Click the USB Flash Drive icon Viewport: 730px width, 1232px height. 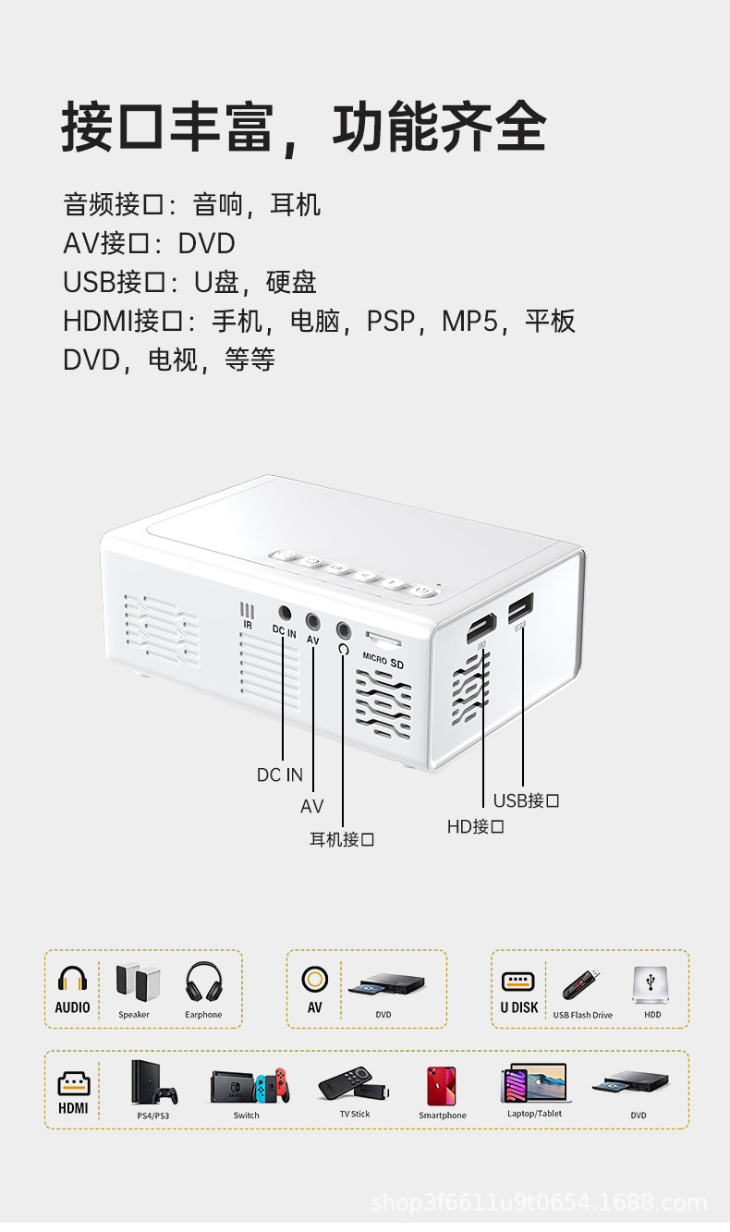click(x=582, y=985)
